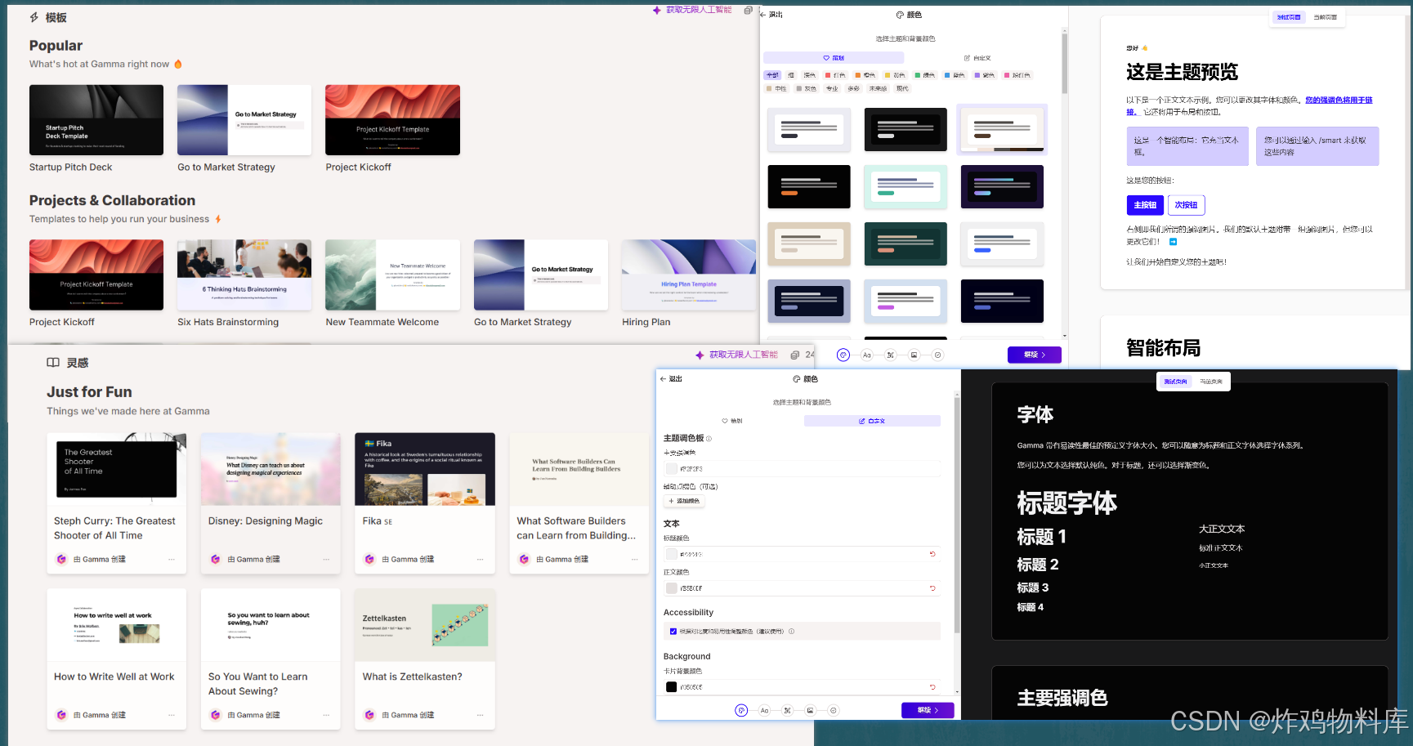The height and width of the screenshot is (746, 1413).
Task: Reset the card background color with its undo icon
Action: [x=932, y=687]
